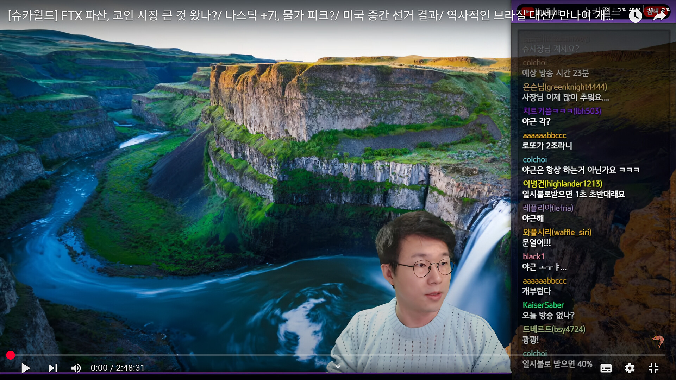This screenshot has width=676, height=380.
Task: Seek to the middle of the progress bar
Action: click(x=338, y=355)
